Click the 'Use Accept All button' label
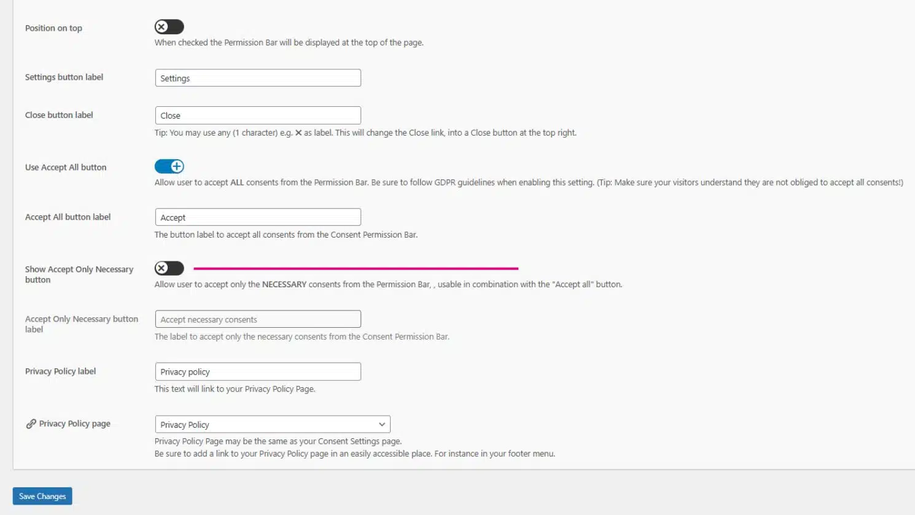The width and height of the screenshot is (915, 515). (x=66, y=167)
